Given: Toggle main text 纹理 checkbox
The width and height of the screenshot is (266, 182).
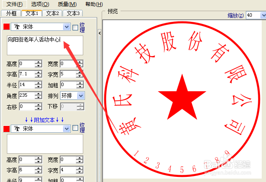Looking at the screenshot, I should 75,27.
